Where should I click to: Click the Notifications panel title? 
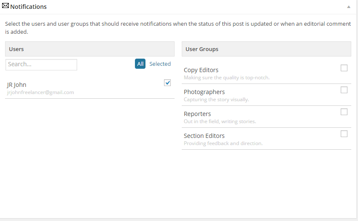(28, 7)
